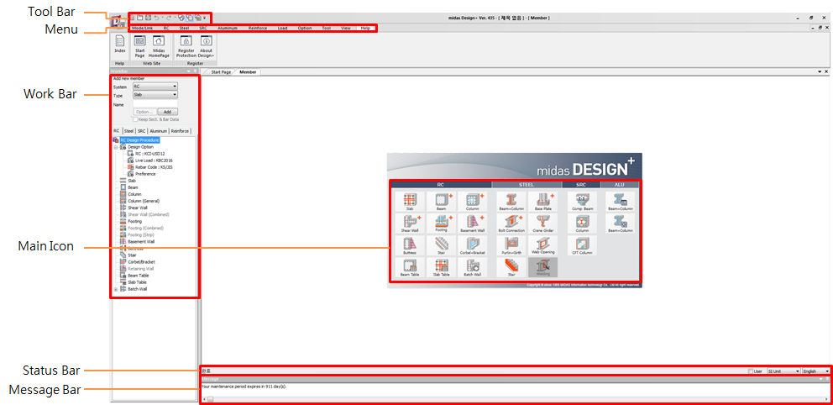Open Midas HomePage from the ribbon

(158, 45)
